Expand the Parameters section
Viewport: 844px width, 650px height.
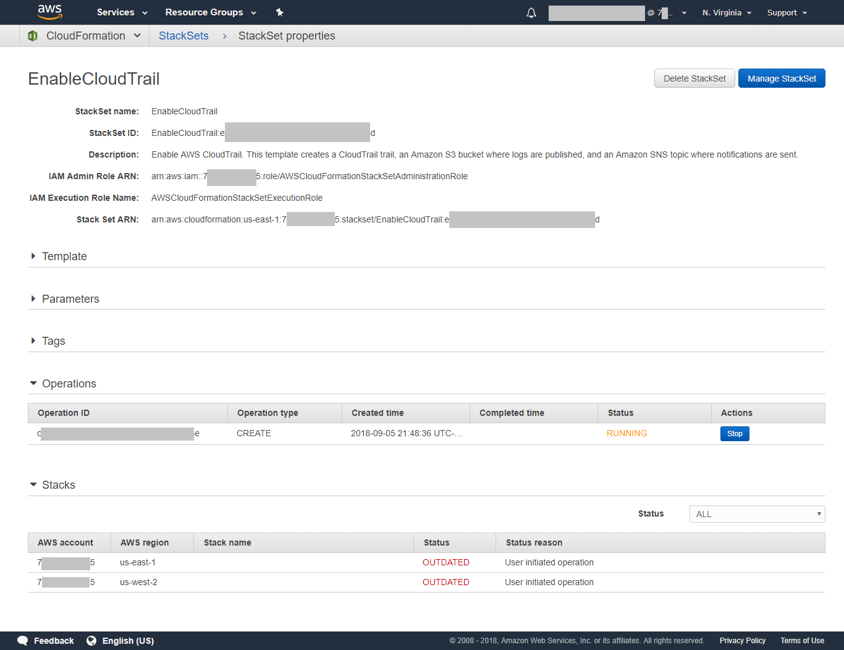[65, 299]
